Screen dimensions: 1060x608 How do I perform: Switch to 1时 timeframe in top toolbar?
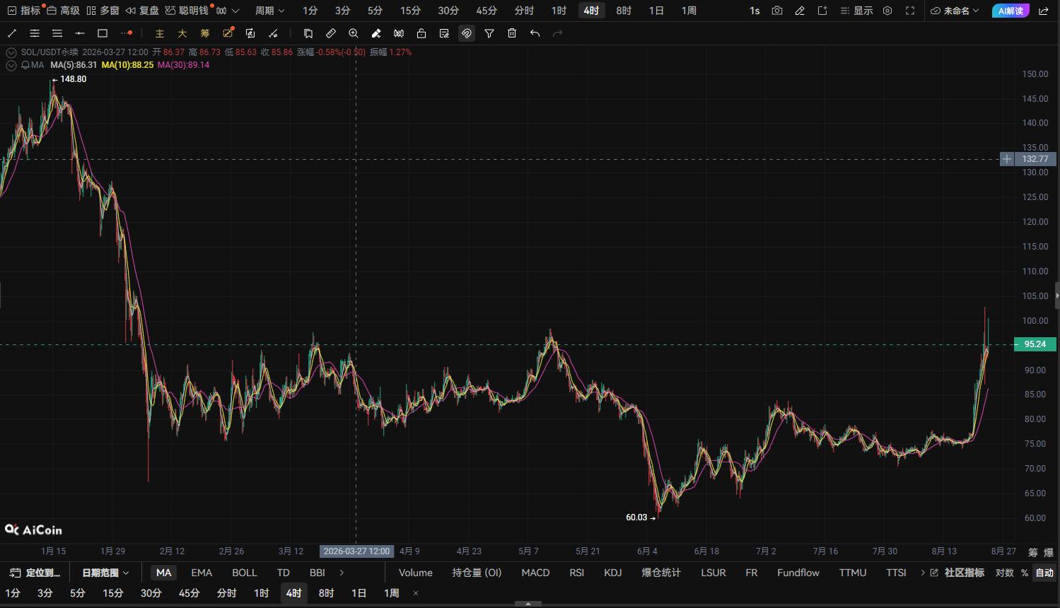[x=559, y=11]
